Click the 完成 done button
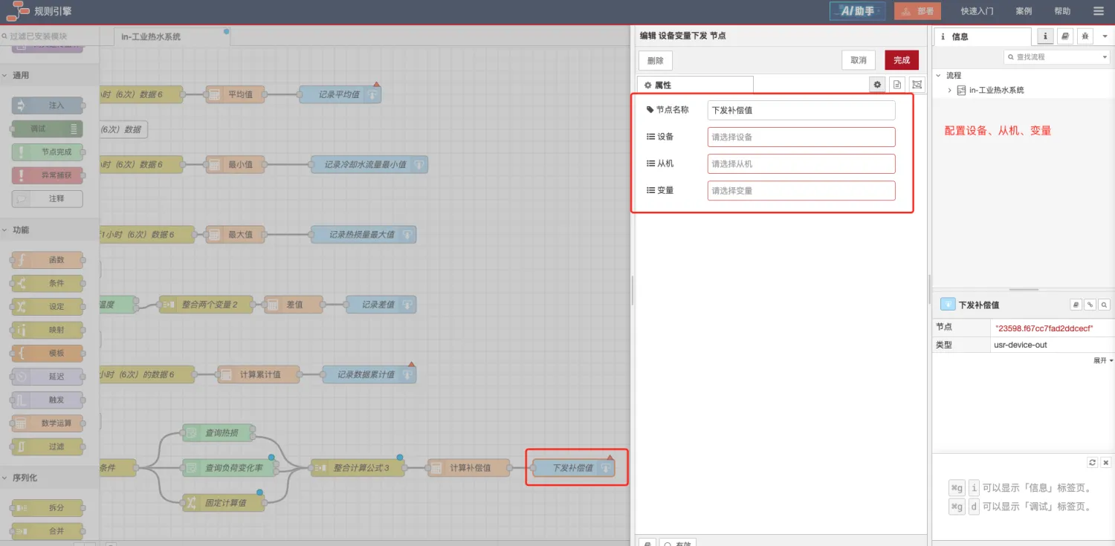 point(902,60)
